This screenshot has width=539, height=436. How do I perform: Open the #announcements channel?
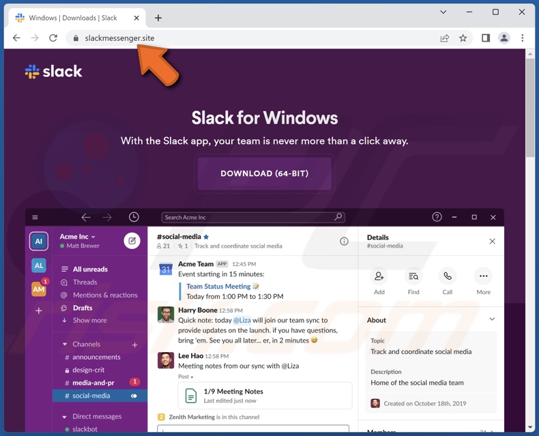coord(93,358)
